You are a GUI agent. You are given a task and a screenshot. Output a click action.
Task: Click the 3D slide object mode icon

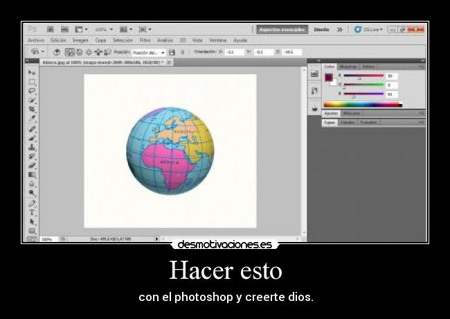pyautogui.click(x=98, y=52)
